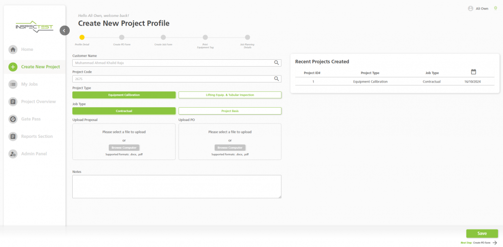Click the Project Type column header
Image resolution: width=503 pixels, height=247 pixels.
click(370, 73)
